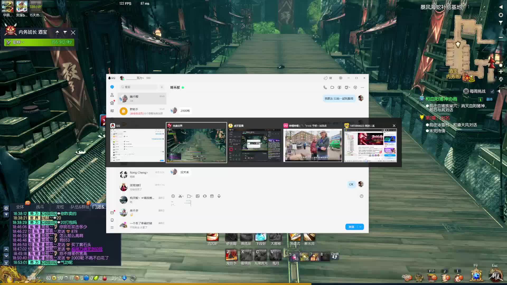Click the send image icon
The width and height of the screenshot is (507, 285).
pyautogui.click(x=198, y=196)
